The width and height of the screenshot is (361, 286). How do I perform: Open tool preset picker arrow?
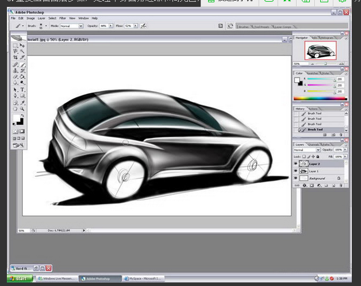[23, 26]
